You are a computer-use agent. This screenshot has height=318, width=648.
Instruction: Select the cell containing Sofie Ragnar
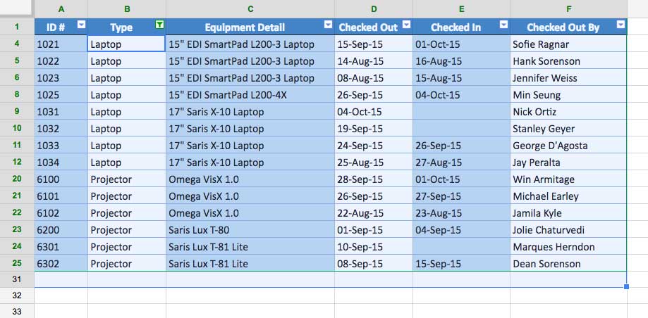point(568,44)
